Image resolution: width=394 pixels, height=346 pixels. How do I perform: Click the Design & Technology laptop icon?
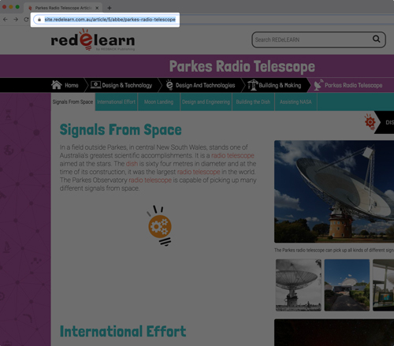pyautogui.click(x=95, y=85)
